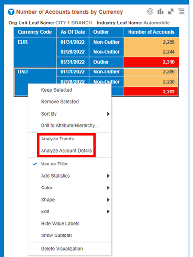Screen dimensions: 193x257
Task: Click the orange 2,256 accounts cell
Action: [x=151, y=42]
